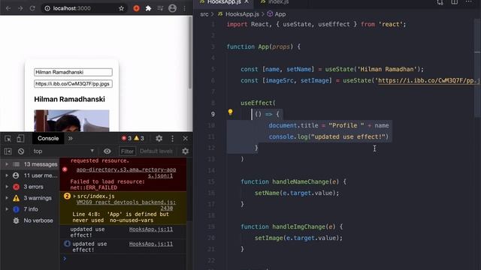481x270 pixels.
Task: Open the Default levels dropdown
Action: [156, 151]
